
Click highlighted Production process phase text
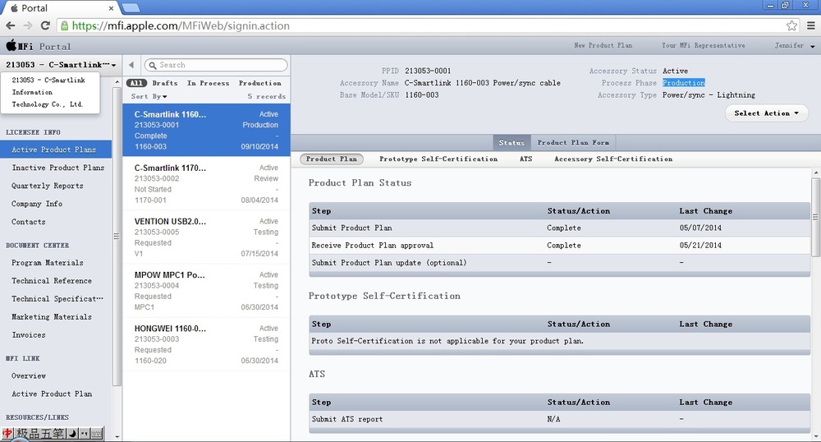click(x=683, y=83)
